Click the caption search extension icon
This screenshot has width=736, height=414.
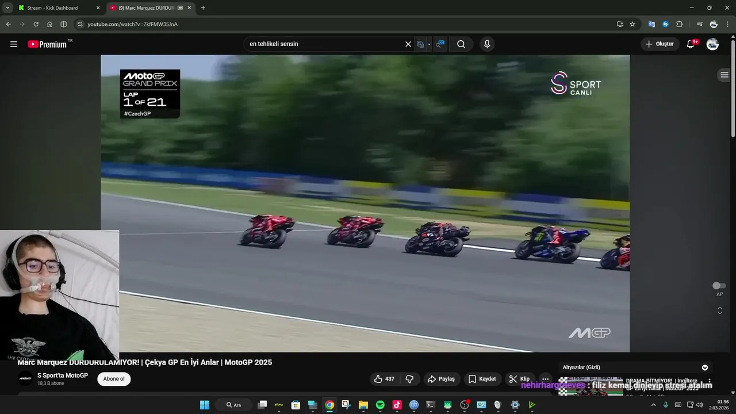(440, 44)
